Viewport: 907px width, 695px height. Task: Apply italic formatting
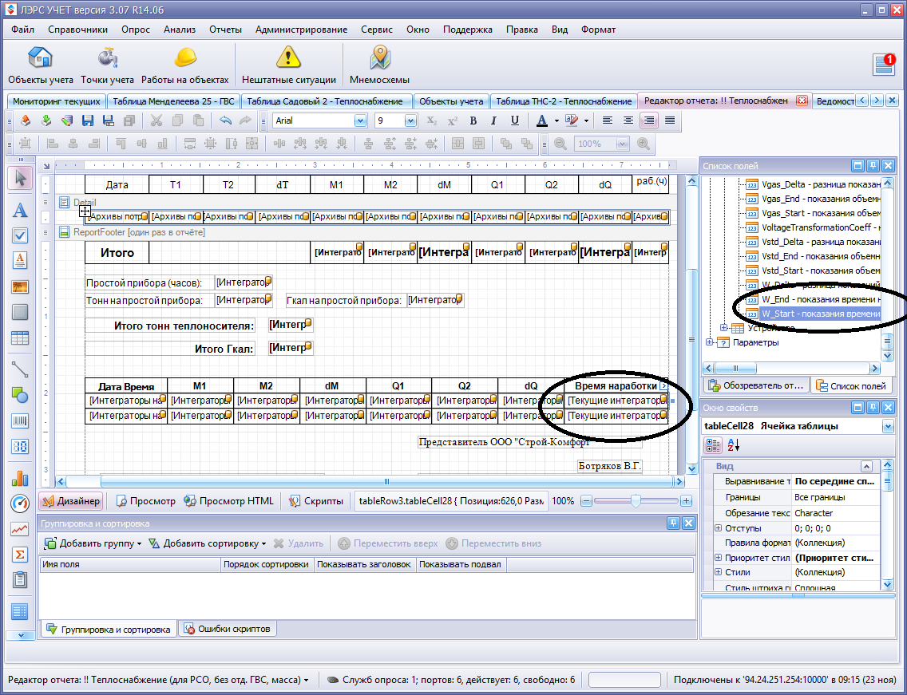(x=493, y=120)
